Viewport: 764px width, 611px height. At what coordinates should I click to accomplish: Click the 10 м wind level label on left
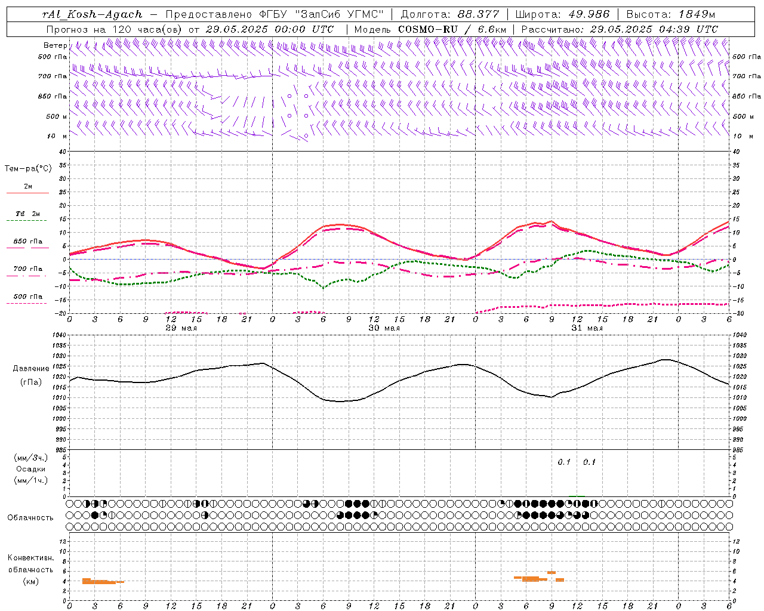click(x=57, y=136)
